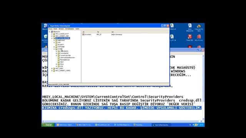Click the SECURITY folder icon

[57, 45]
